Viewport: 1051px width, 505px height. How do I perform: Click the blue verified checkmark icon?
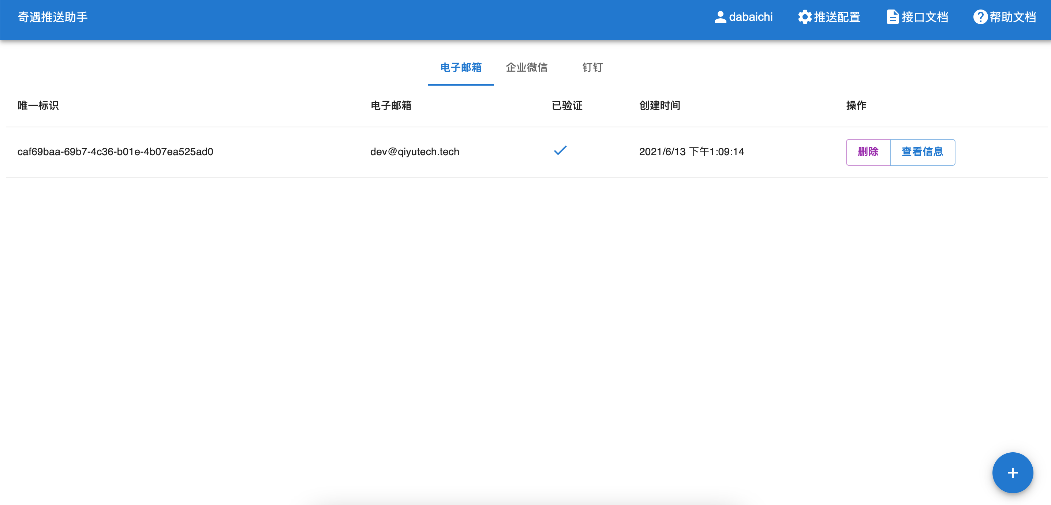tap(560, 150)
